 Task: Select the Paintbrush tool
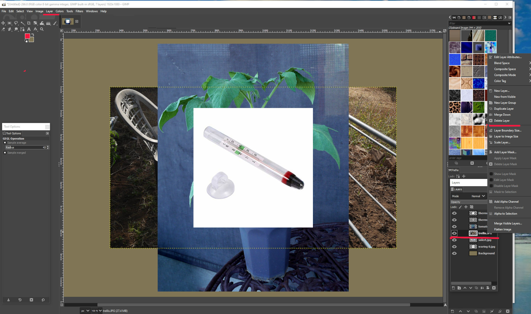tap(55, 23)
